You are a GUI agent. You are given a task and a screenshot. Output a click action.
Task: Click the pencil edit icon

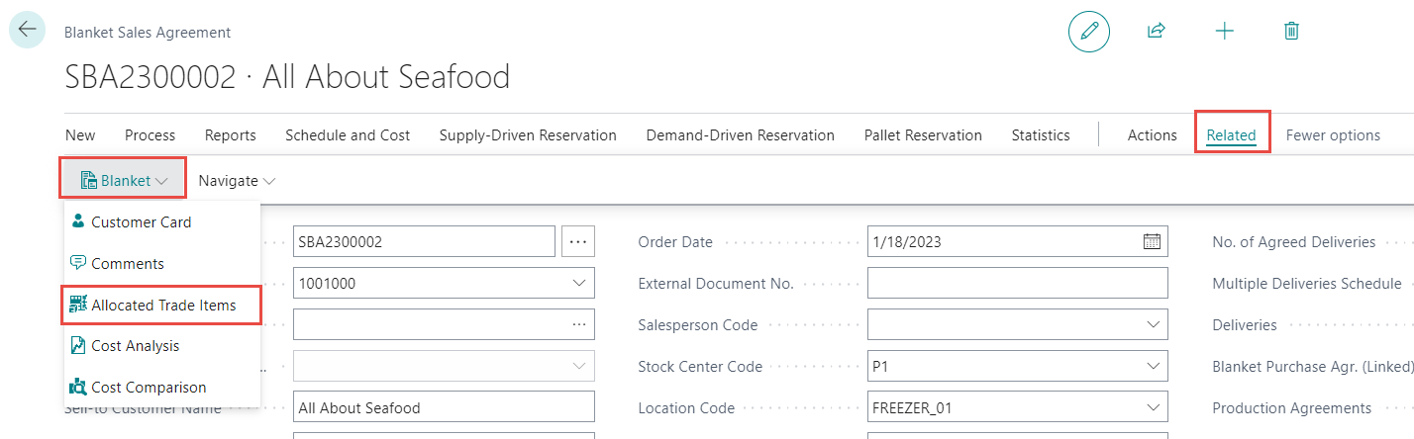[x=1089, y=31]
